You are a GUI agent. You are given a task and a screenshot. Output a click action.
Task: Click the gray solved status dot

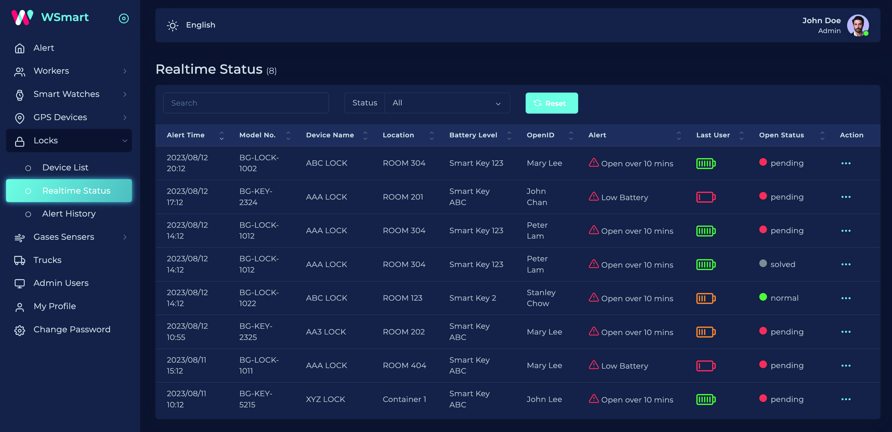click(x=763, y=263)
